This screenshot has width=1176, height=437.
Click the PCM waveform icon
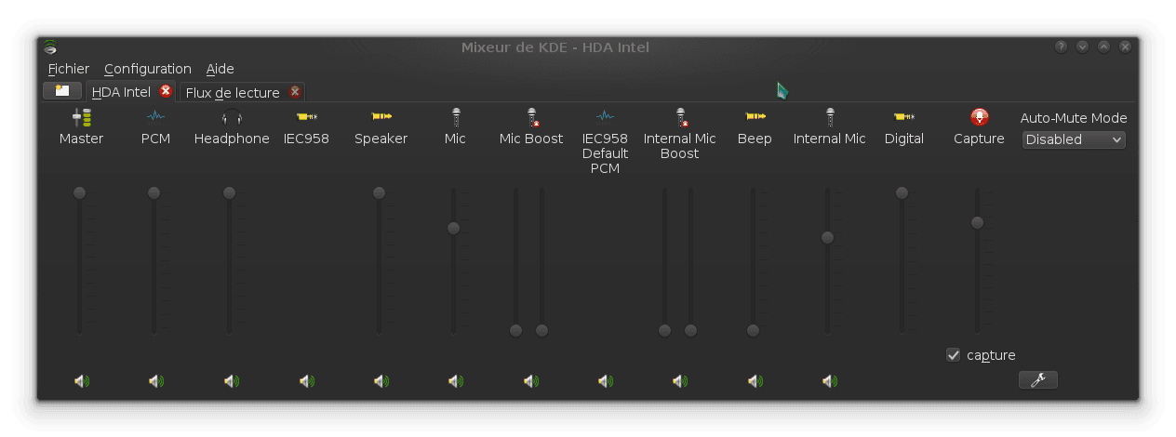[x=155, y=117]
